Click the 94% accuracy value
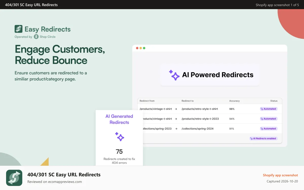This screenshot has width=304, height=190. (232, 119)
